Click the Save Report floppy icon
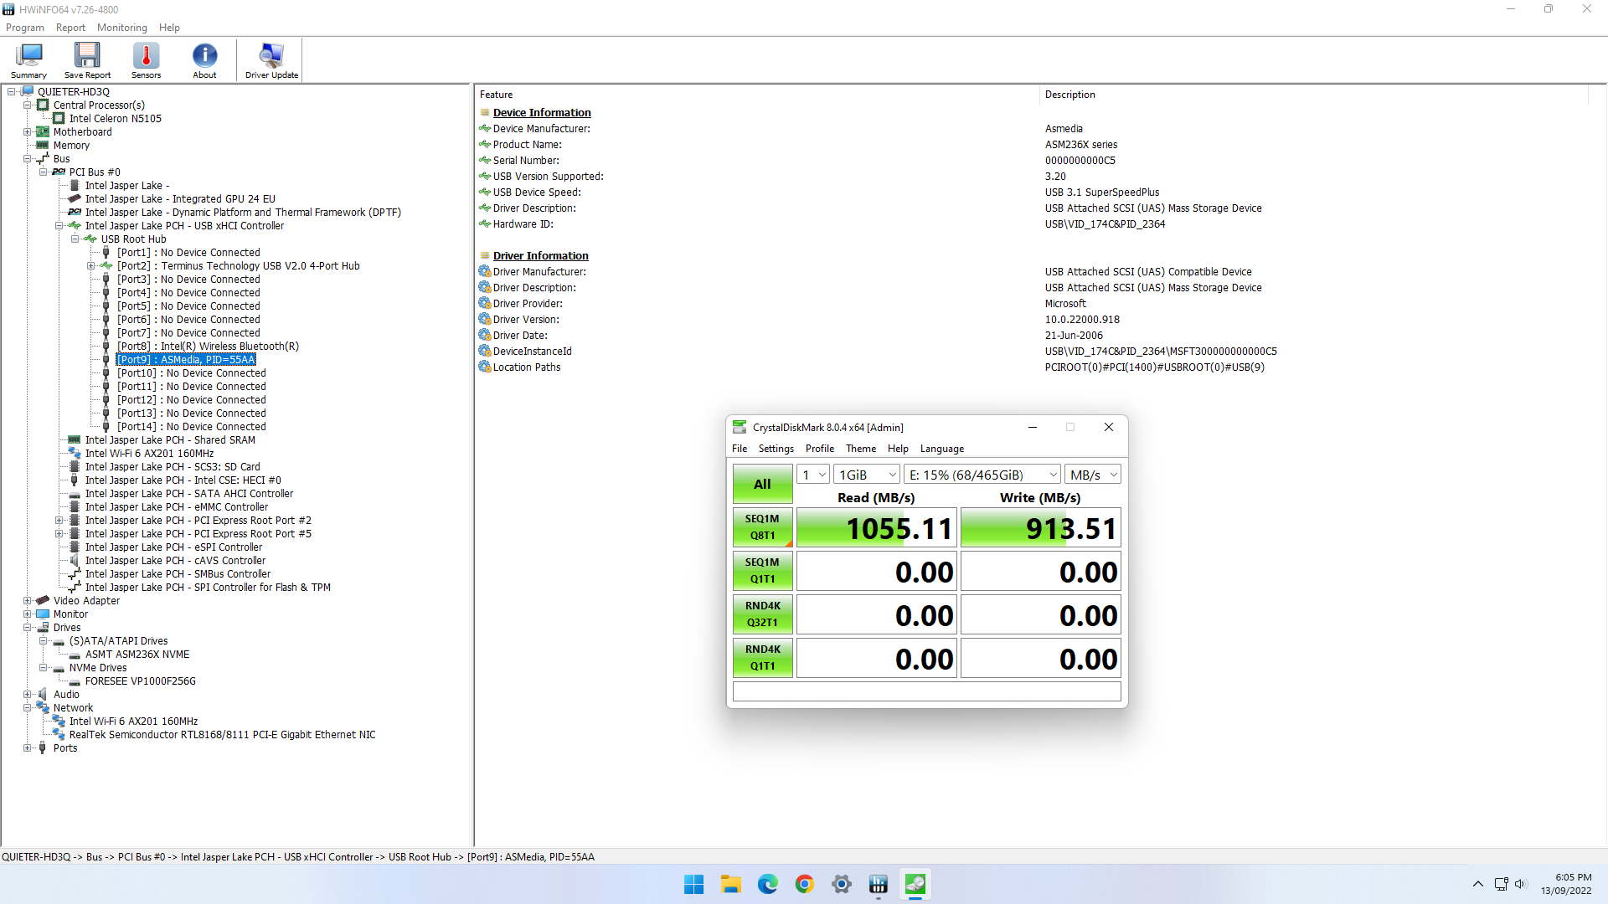The width and height of the screenshot is (1608, 904). point(87,55)
